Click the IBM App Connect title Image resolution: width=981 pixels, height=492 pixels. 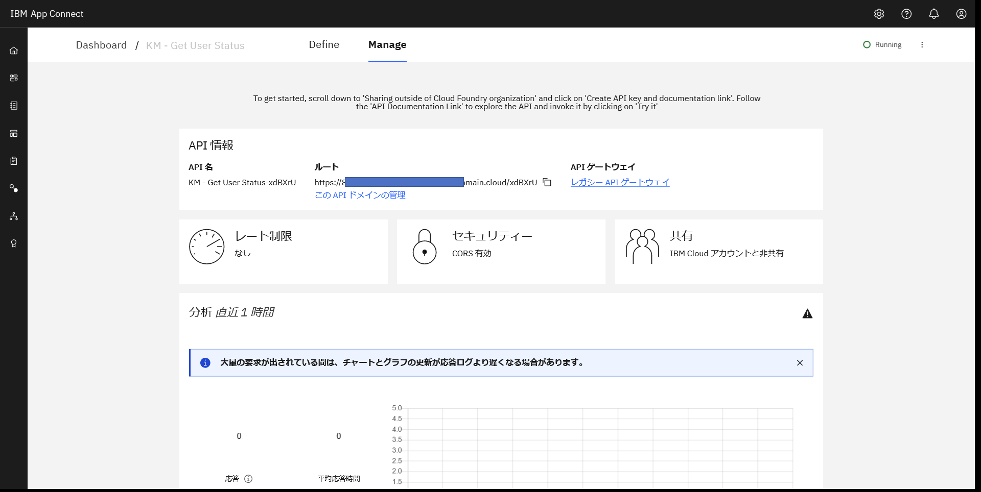[x=46, y=14]
